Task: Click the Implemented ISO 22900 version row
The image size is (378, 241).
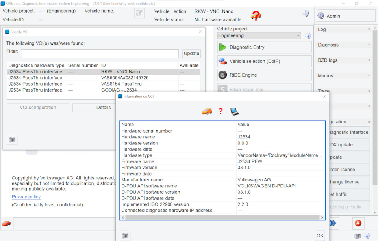Action: click(x=222, y=204)
